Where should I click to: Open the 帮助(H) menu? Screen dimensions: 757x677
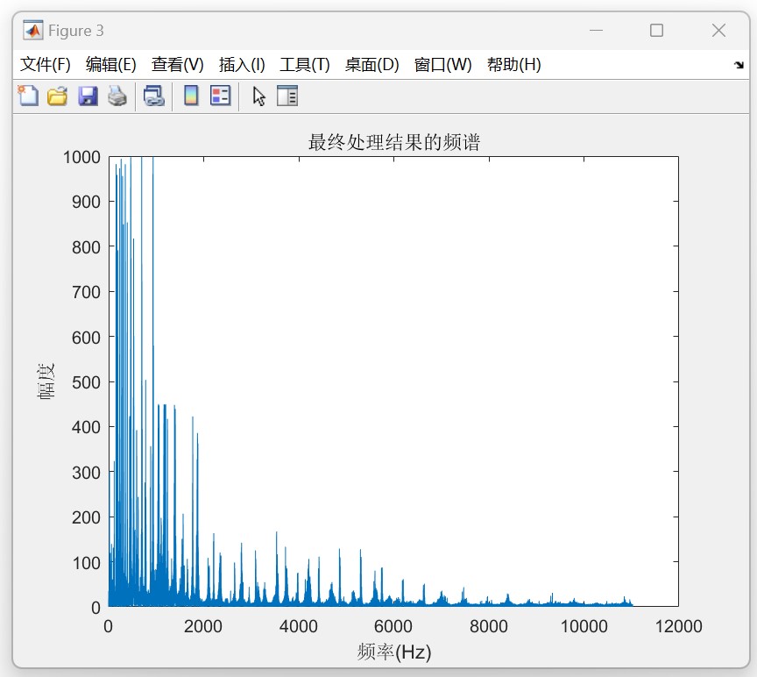click(513, 65)
